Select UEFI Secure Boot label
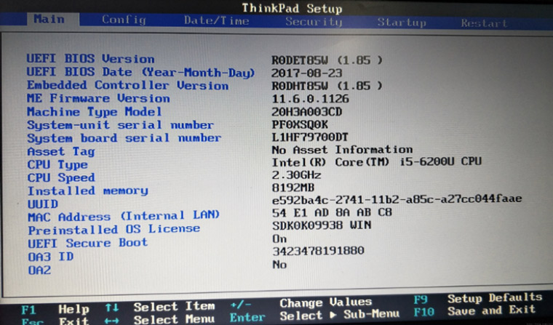Screen dimensions: 553x325 coord(88,244)
